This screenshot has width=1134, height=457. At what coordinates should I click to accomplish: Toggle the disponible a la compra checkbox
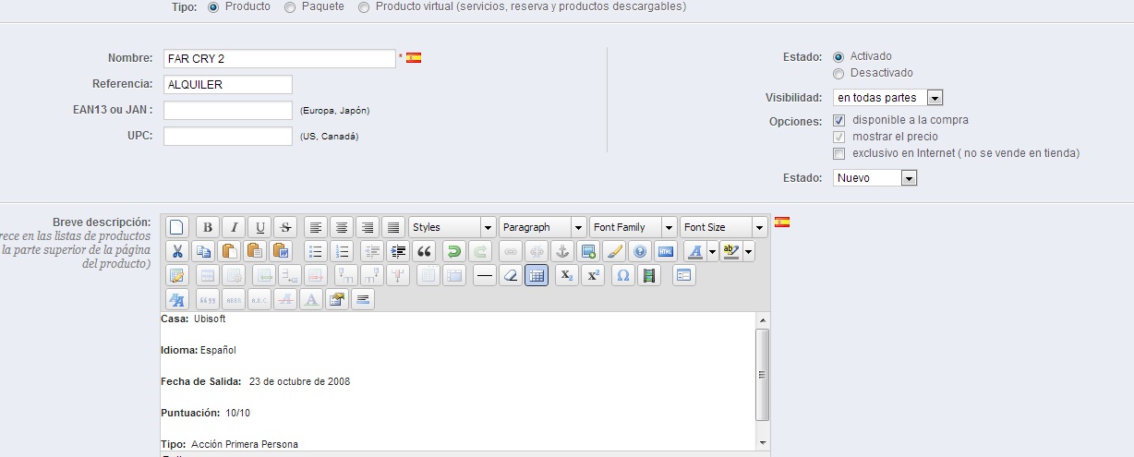839,120
